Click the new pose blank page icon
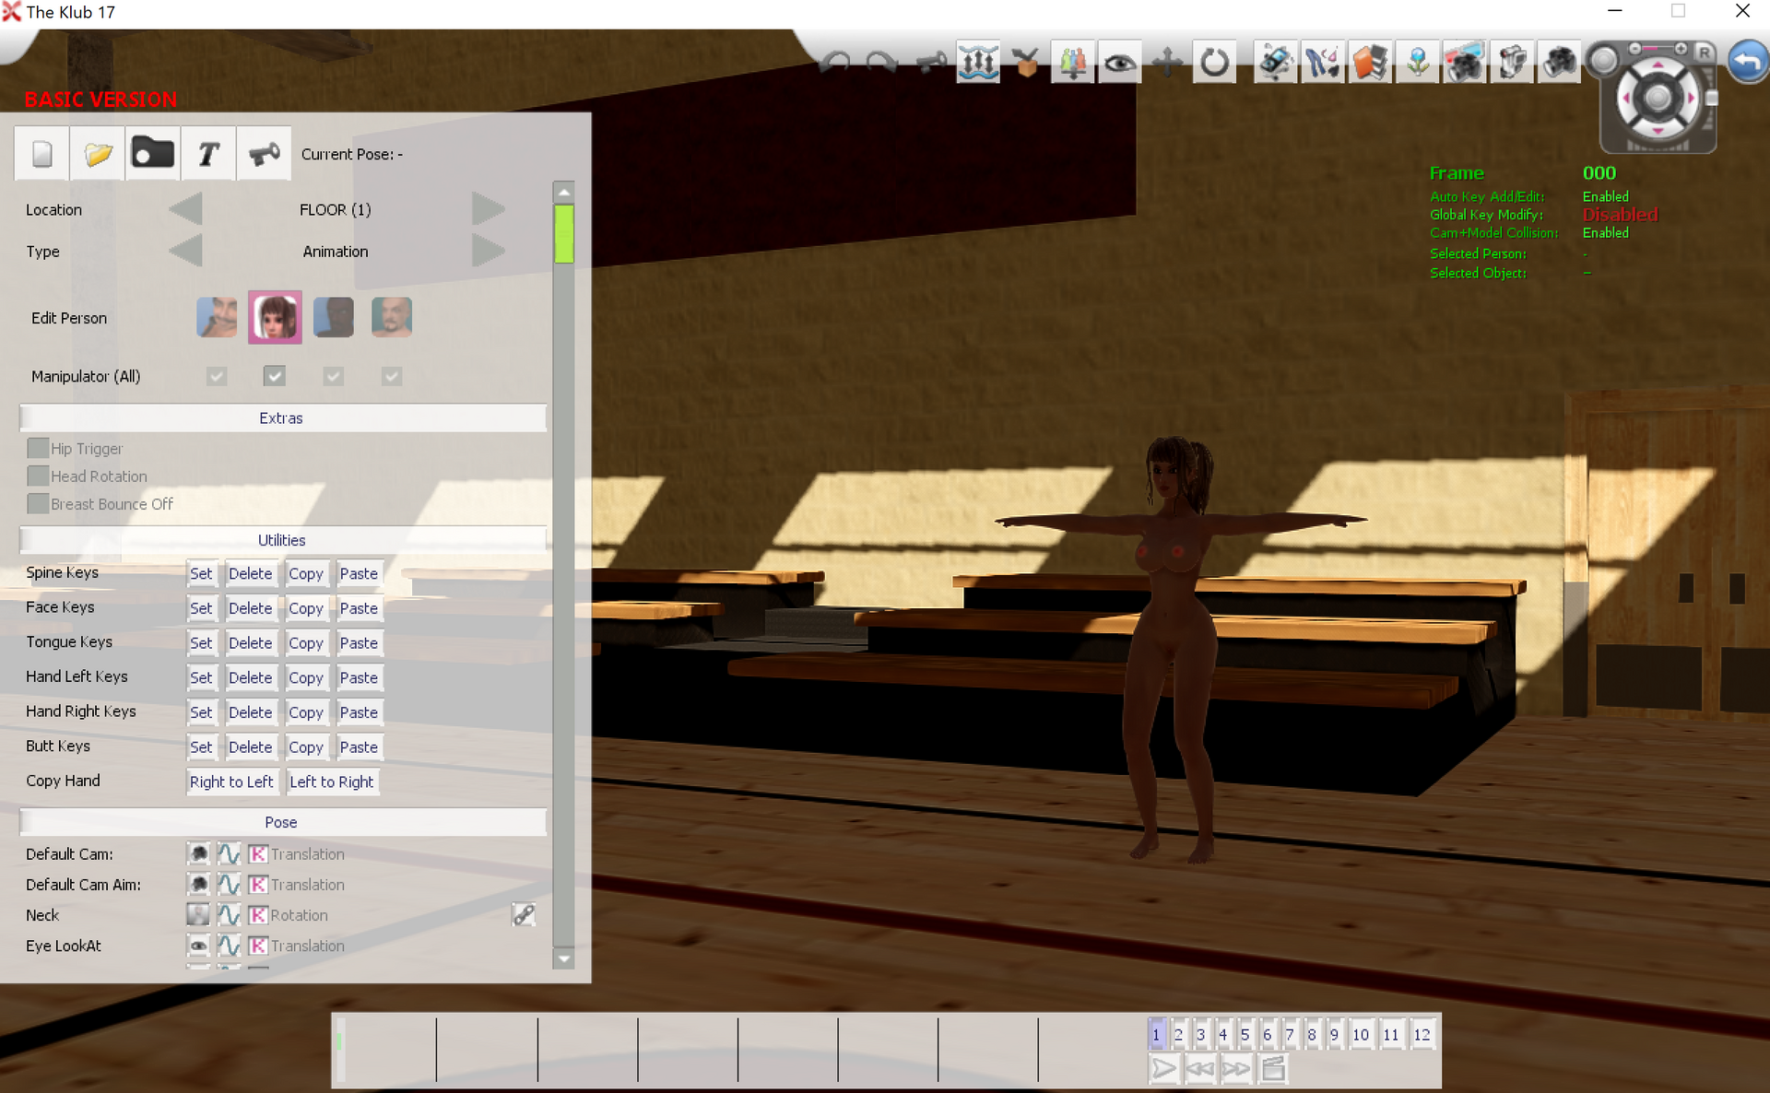This screenshot has height=1093, width=1770. [42, 154]
